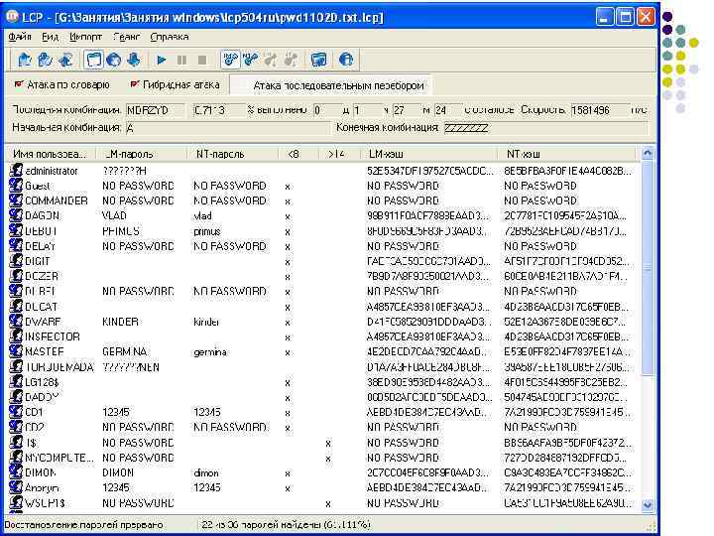Select the DWARF user row
The height and width of the screenshot is (536, 714).
43,322
